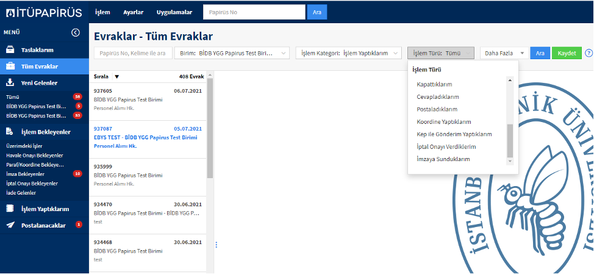Click the red 1 badge on Postalanacaklar
The width and height of the screenshot is (594, 274).
[79, 225]
